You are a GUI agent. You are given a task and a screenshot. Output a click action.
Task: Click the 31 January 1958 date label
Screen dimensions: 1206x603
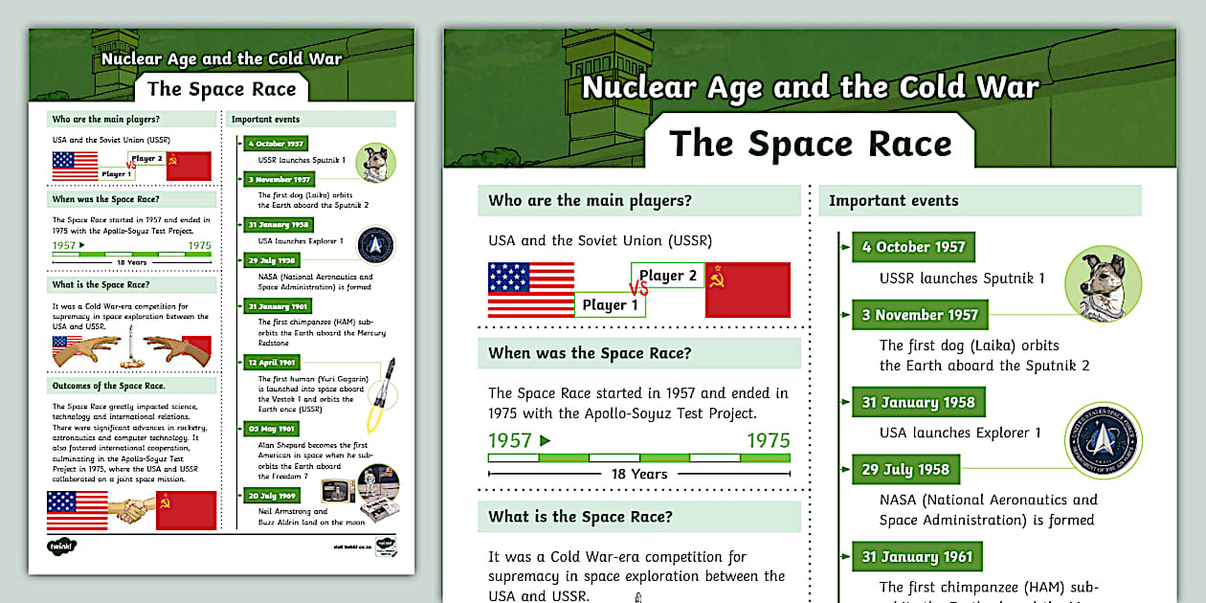pyautogui.click(x=918, y=402)
